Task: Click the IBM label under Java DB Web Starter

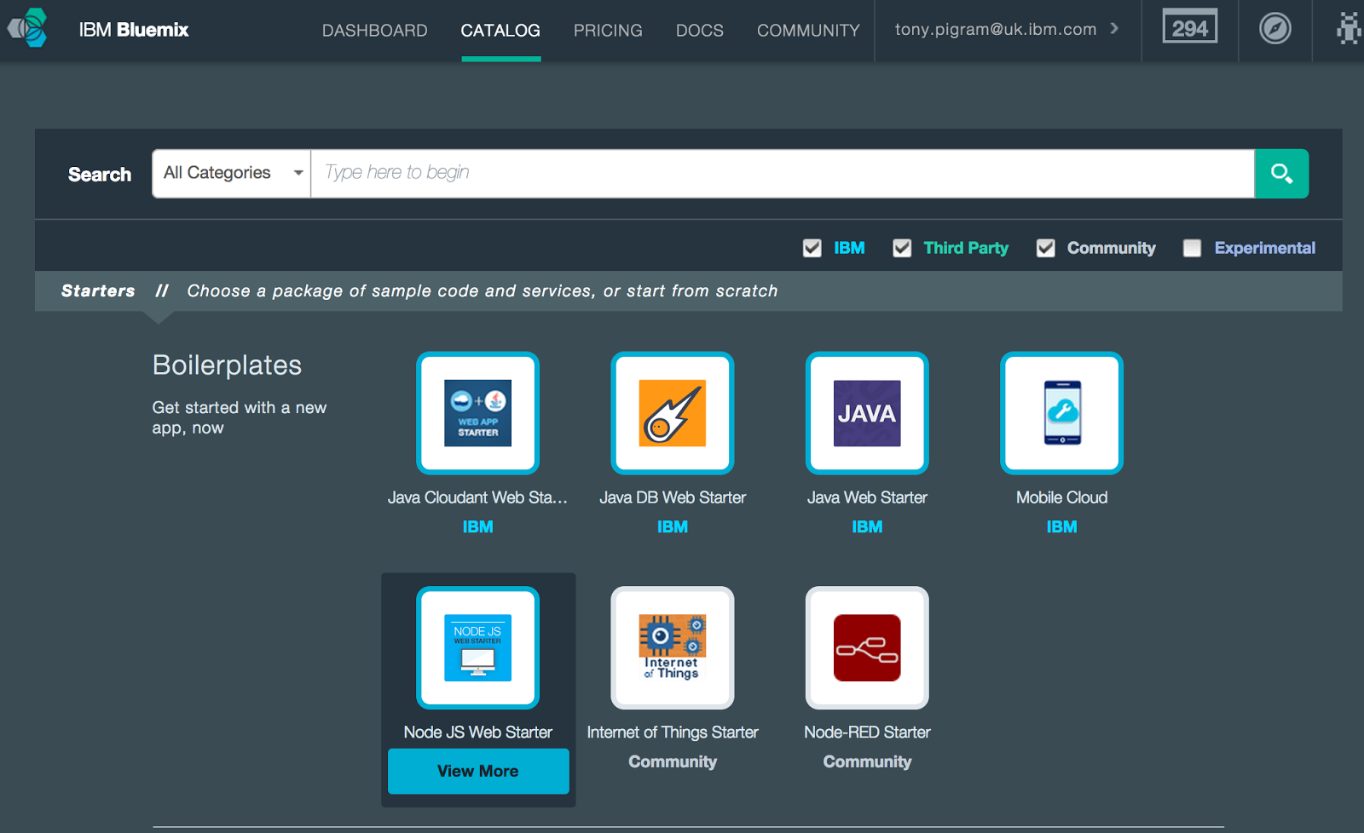Action: [x=673, y=527]
